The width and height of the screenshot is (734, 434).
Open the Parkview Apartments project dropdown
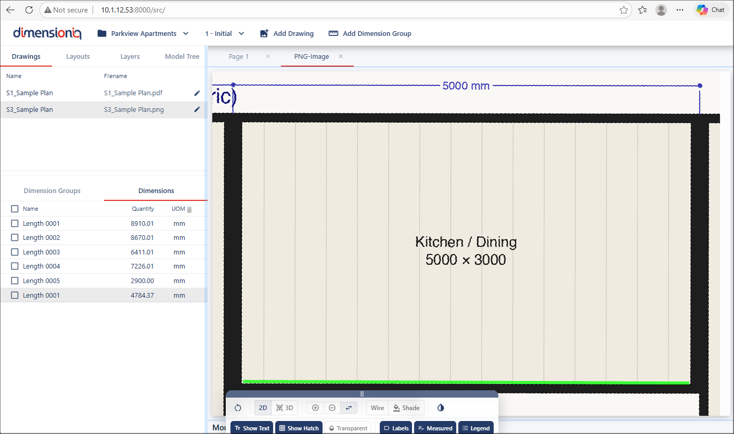coord(143,34)
